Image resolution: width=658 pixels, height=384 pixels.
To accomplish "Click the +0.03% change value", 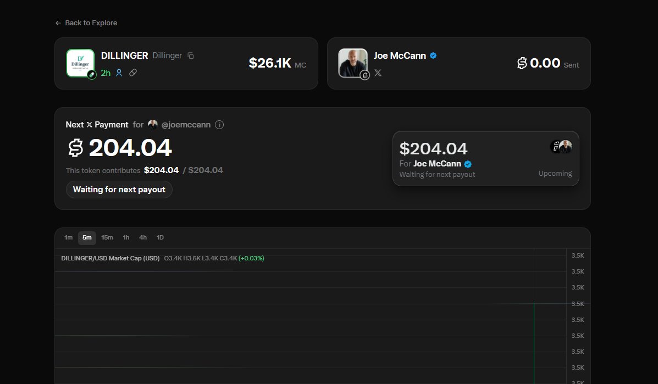I will click(251, 259).
